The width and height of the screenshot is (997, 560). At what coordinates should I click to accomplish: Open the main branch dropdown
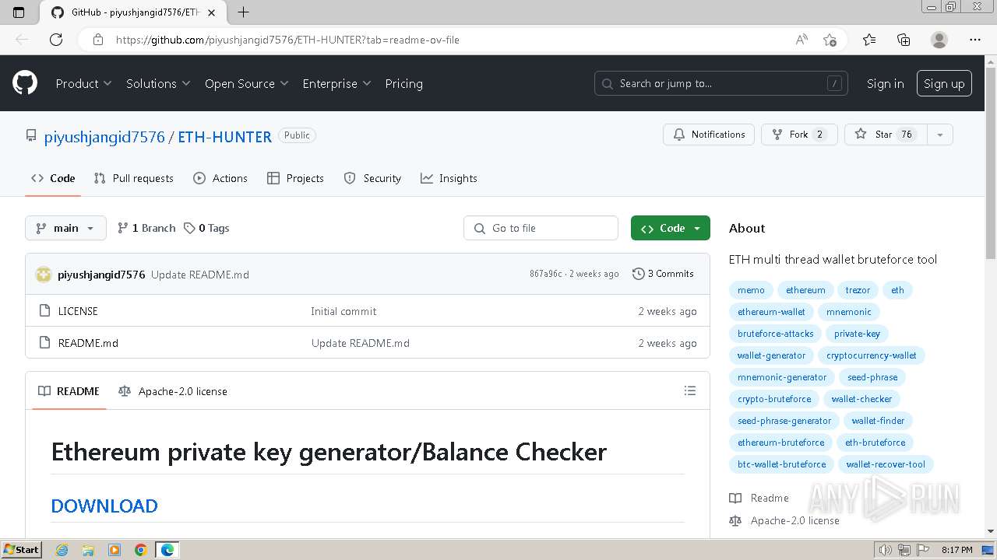pos(65,228)
